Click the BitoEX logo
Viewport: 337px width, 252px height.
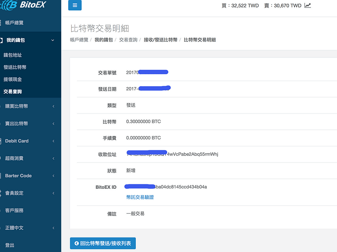(x=23, y=5)
